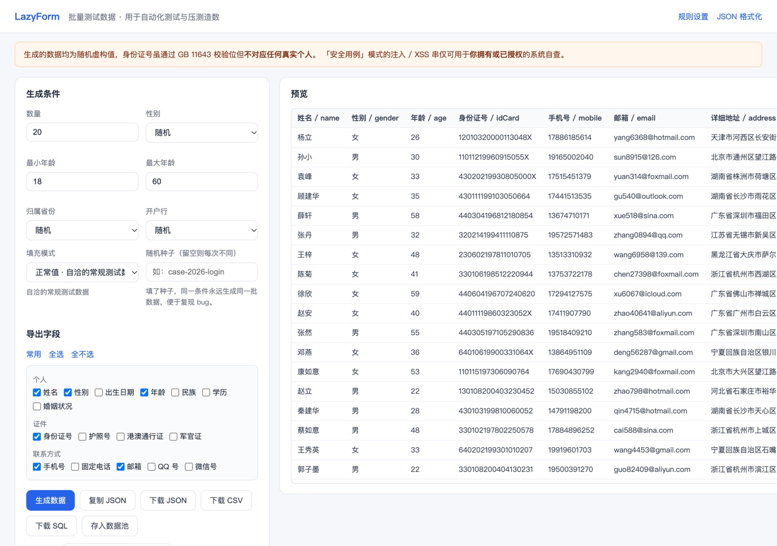Uncheck the 年龄 checkbox

tap(144, 393)
